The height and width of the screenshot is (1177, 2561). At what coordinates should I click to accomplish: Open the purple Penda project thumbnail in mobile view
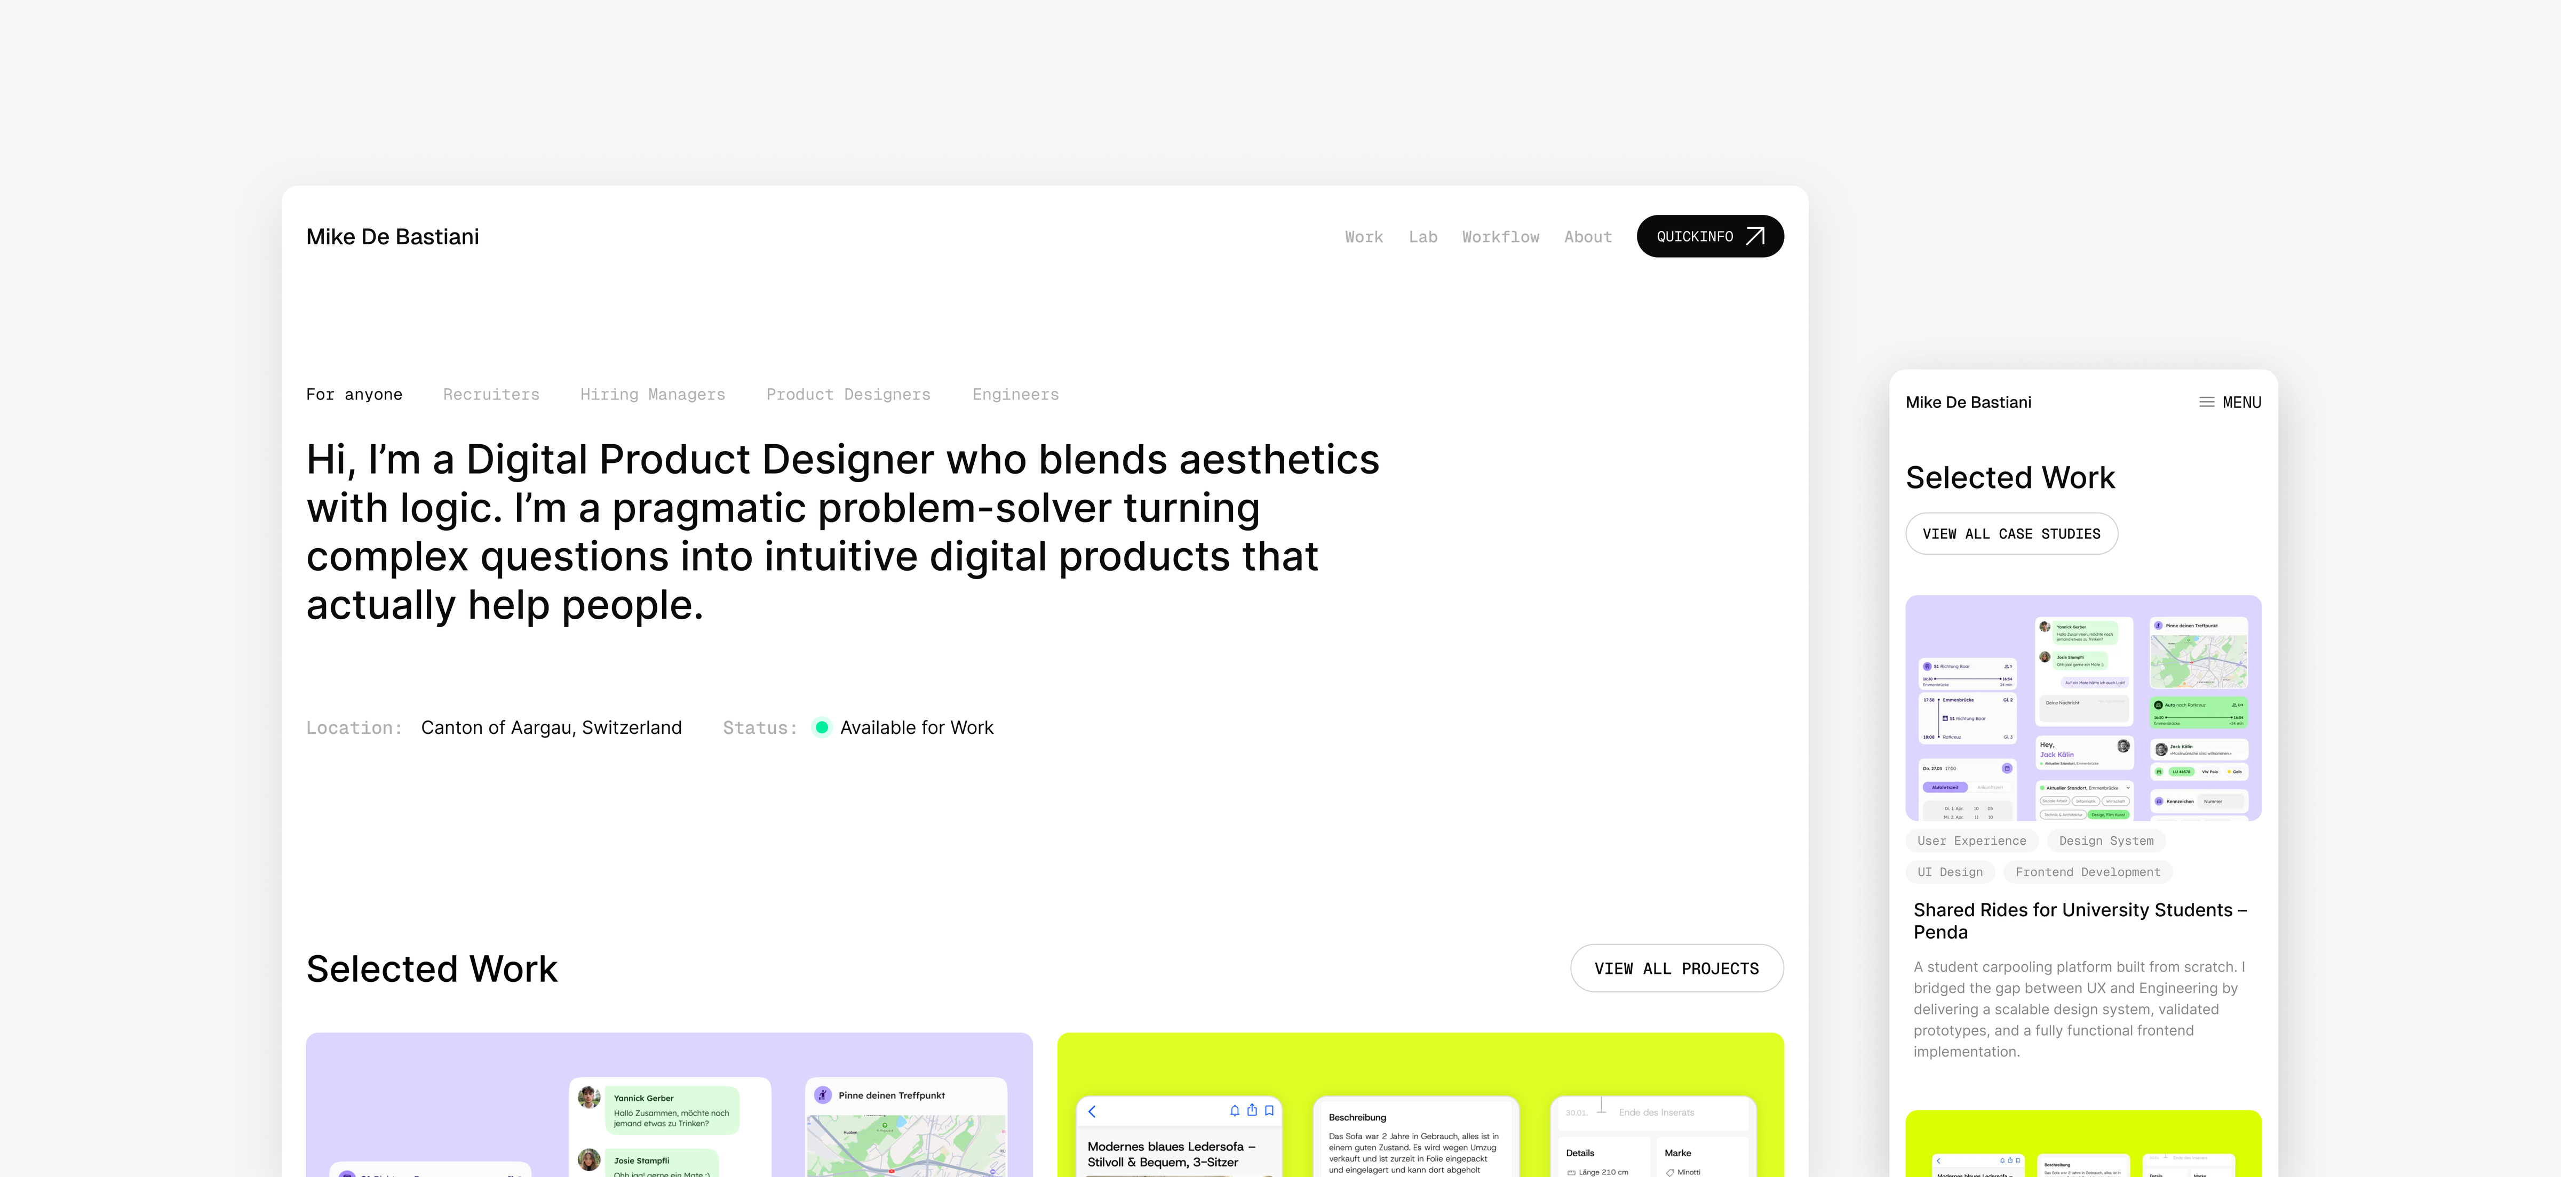[2083, 708]
